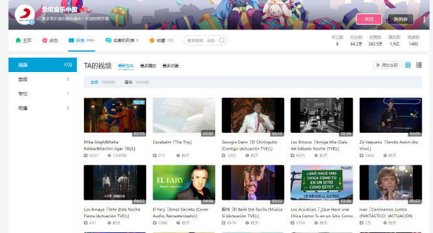Switch to list view layout icon

[419, 65]
